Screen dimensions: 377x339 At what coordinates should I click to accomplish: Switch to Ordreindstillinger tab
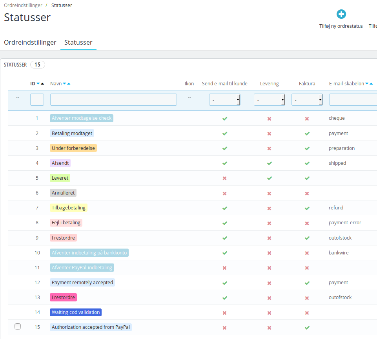coord(30,42)
